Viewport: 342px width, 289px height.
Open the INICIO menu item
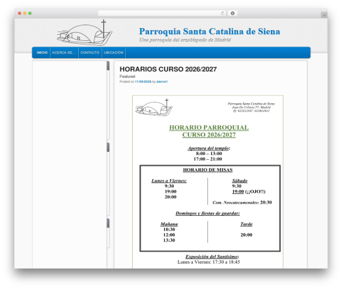coord(42,53)
